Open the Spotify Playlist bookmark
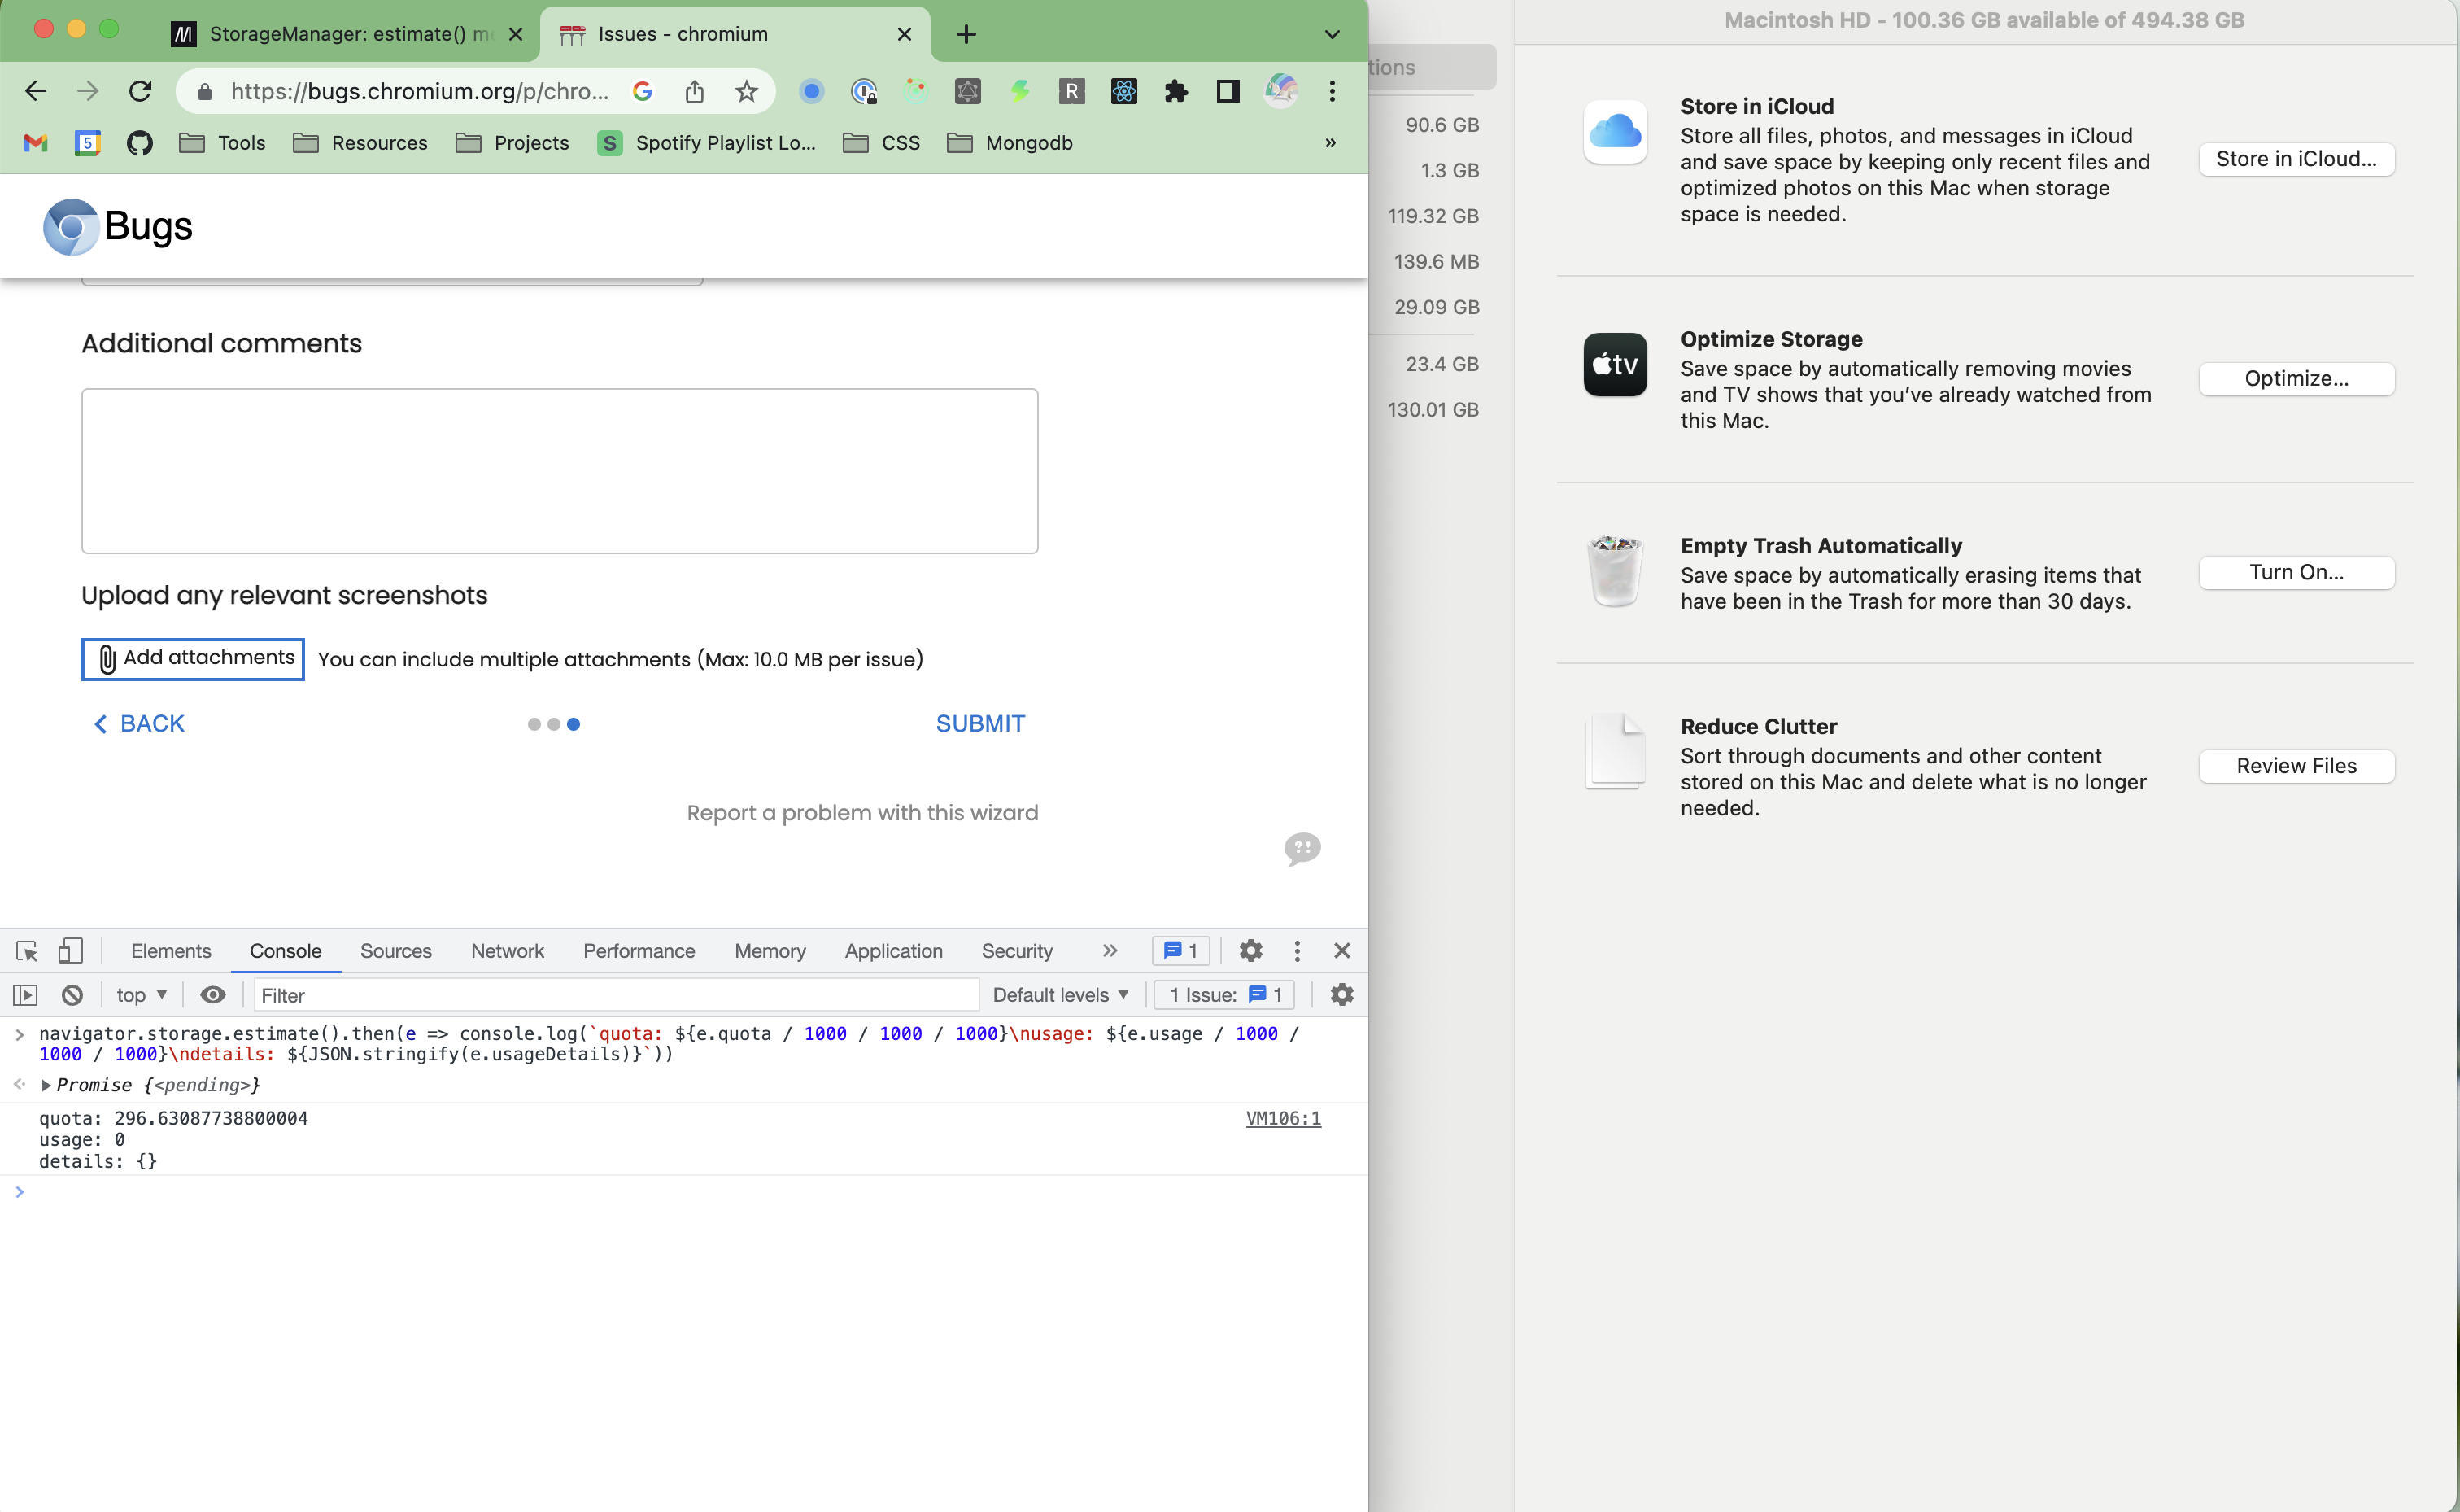The height and width of the screenshot is (1512, 2460). tap(707, 143)
